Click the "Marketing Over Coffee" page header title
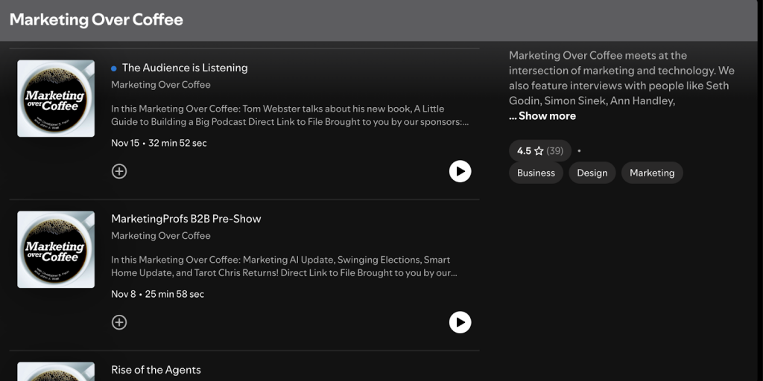Screen dimensions: 763x381 pos(96,20)
